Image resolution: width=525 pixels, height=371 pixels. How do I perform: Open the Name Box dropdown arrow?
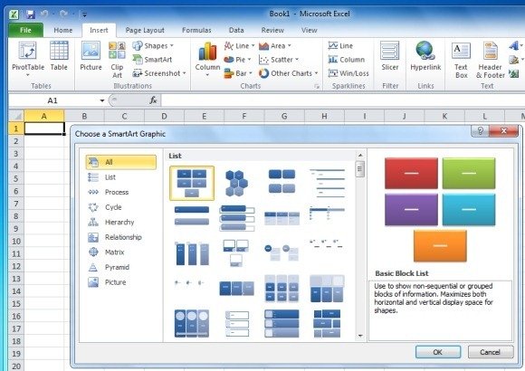pyautogui.click(x=102, y=100)
